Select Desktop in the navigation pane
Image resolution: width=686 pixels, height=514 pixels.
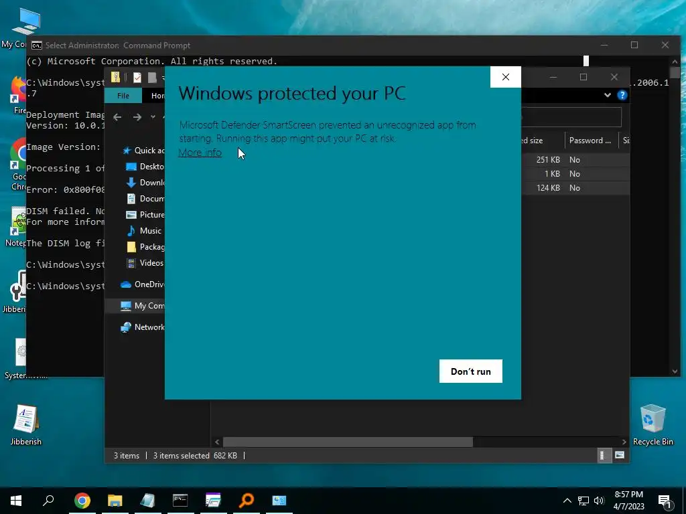145,167
